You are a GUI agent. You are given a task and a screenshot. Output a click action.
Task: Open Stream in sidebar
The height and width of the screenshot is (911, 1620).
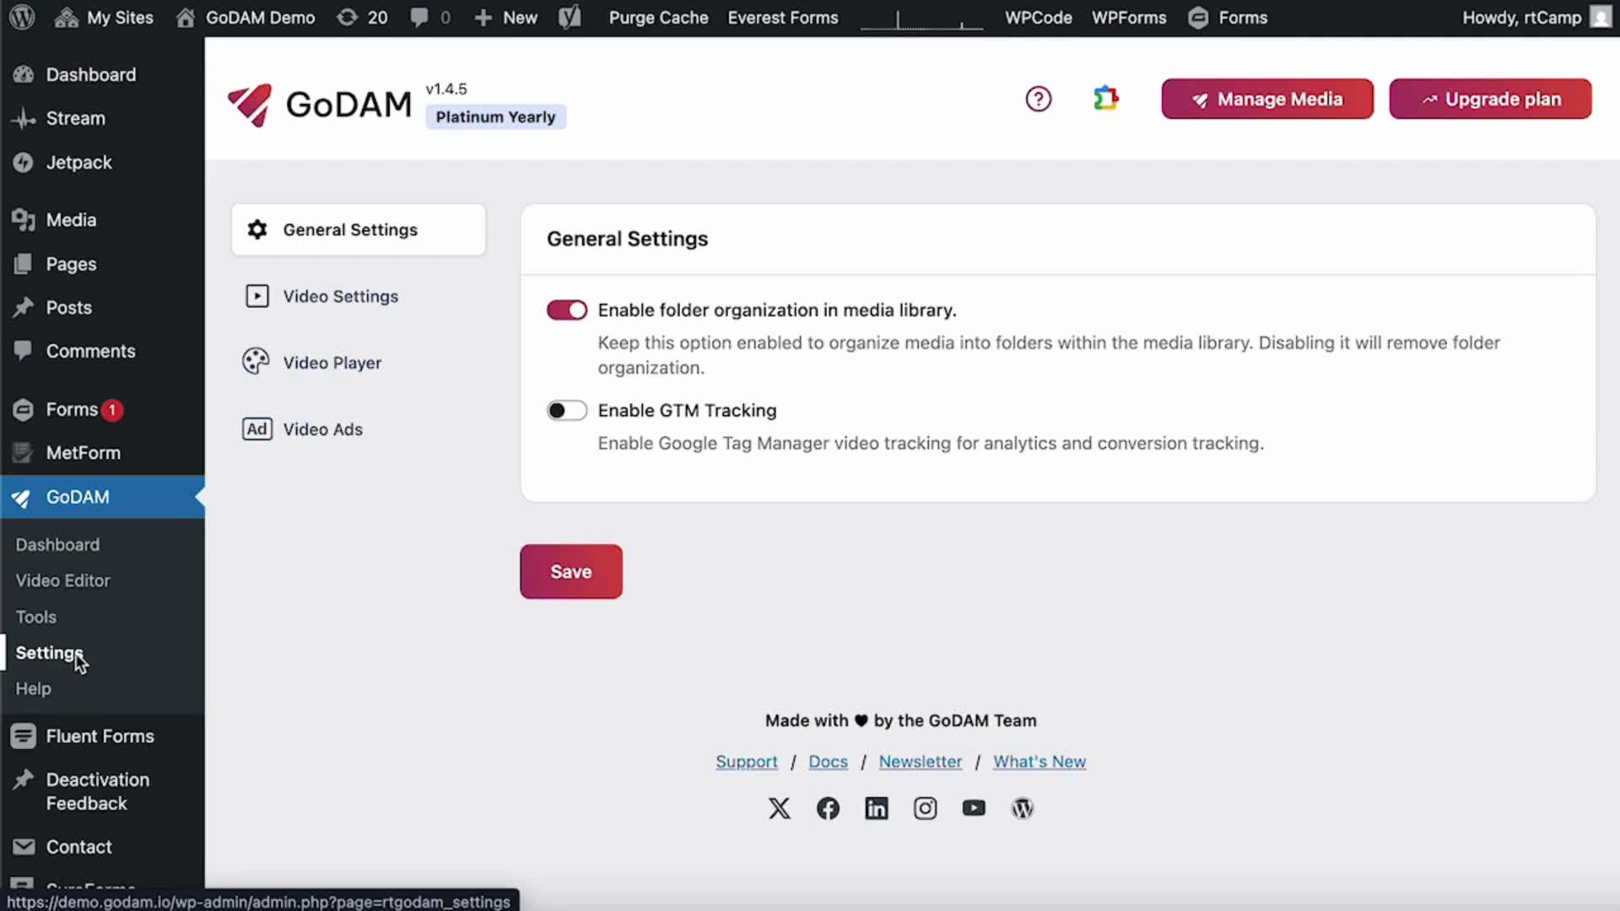click(75, 118)
